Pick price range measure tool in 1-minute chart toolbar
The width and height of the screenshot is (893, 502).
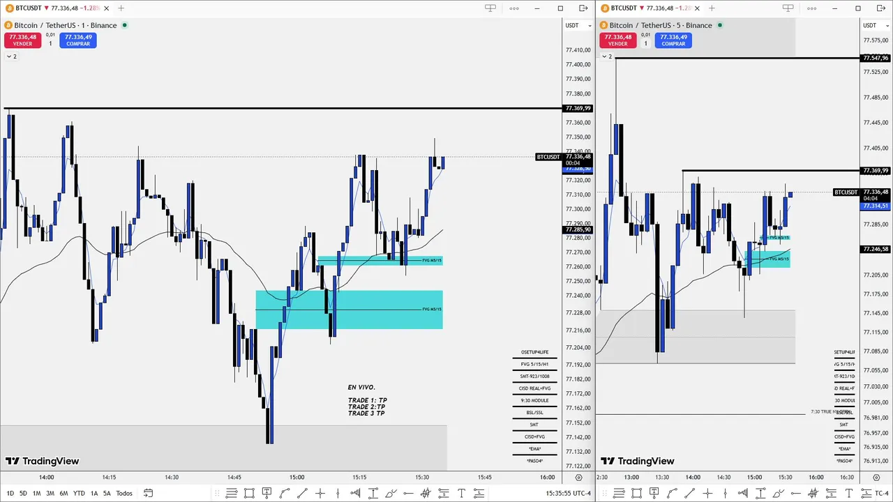pyautogui.click(x=373, y=493)
